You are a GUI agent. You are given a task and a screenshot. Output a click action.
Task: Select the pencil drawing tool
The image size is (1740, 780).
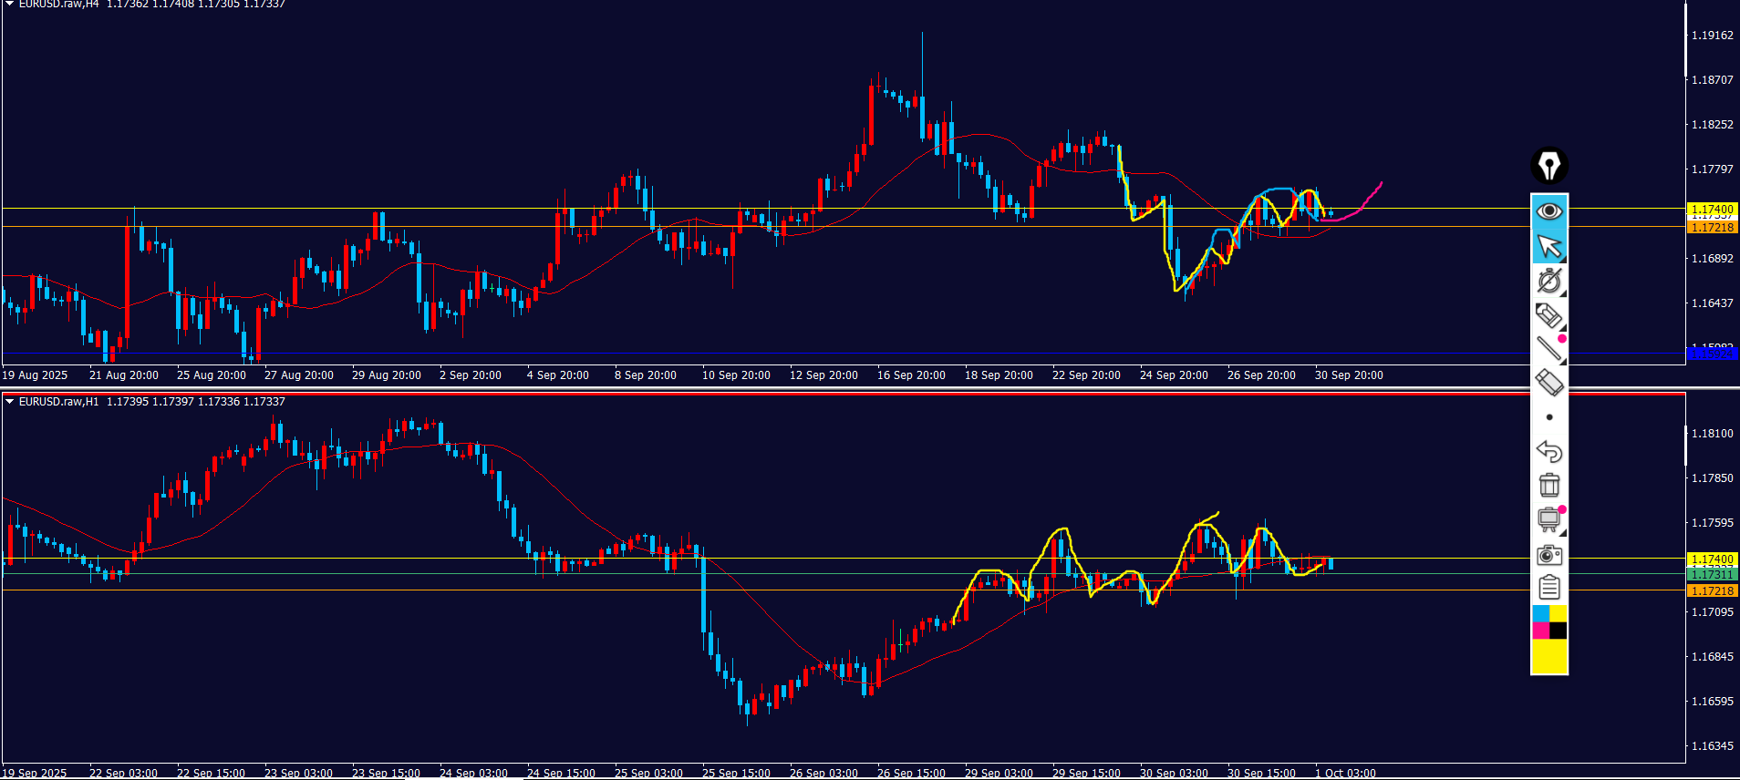tap(1548, 315)
